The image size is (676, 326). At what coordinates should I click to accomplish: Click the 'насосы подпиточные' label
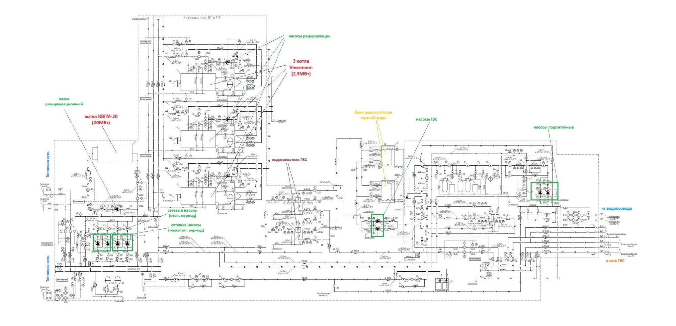pos(553,127)
